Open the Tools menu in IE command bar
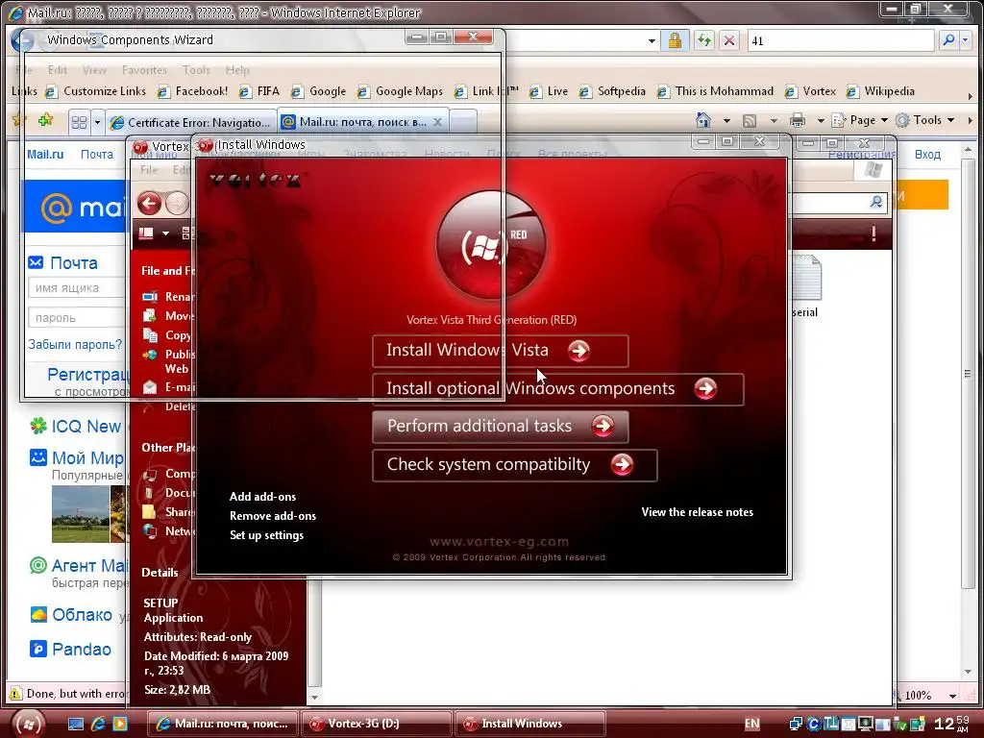This screenshot has width=984, height=738. (x=925, y=120)
